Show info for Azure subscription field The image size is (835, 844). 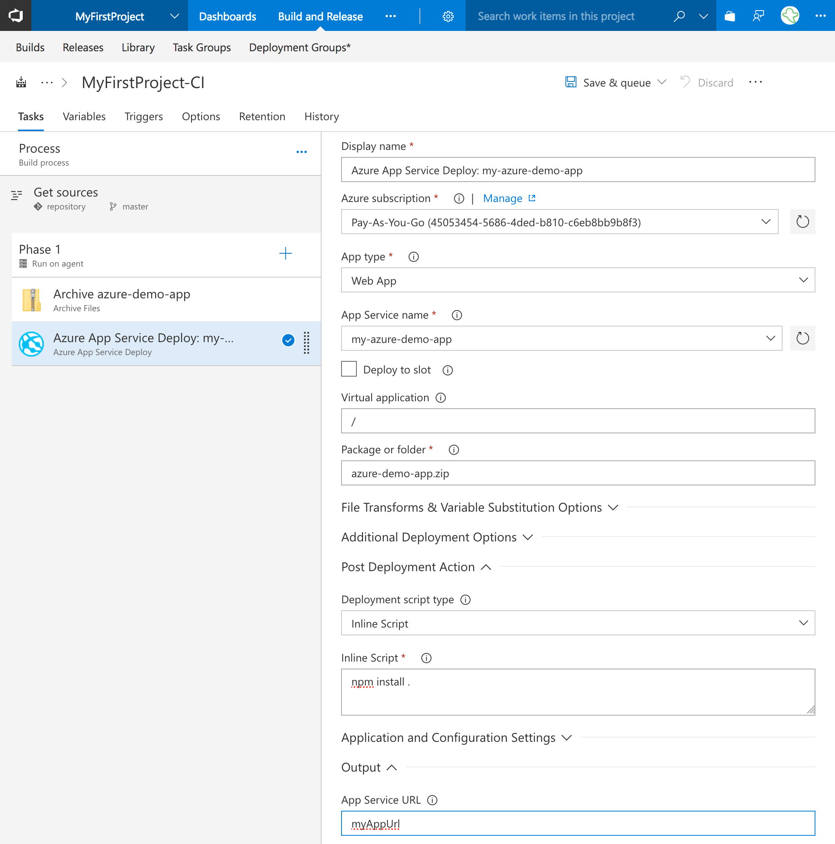tap(459, 199)
